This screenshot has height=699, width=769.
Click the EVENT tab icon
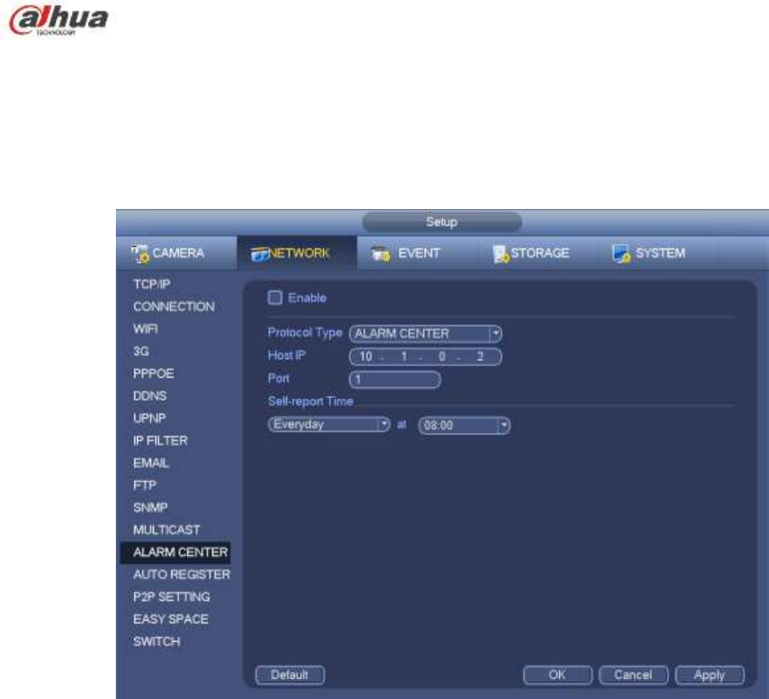381,254
